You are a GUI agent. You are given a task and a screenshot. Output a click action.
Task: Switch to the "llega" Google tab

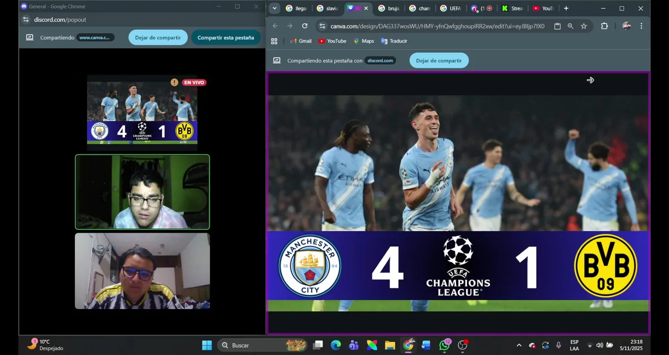click(x=296, y=8)
